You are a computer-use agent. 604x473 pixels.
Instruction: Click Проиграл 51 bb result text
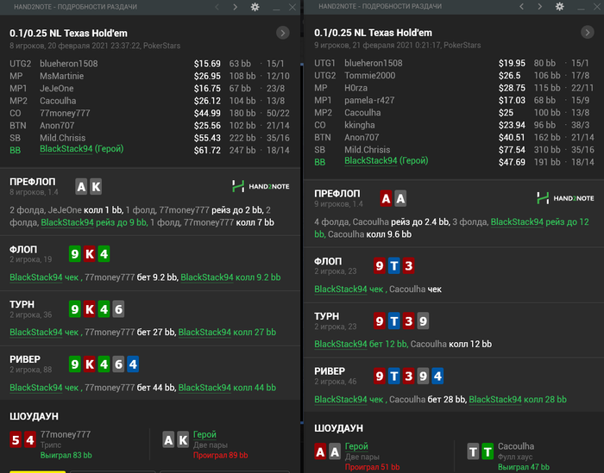(372, 467)
